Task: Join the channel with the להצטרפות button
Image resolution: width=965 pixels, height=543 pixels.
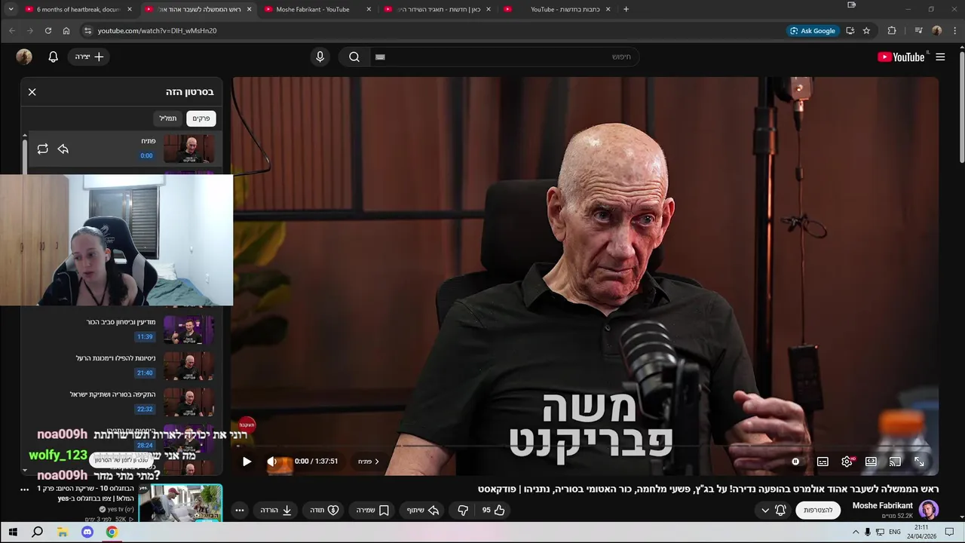Action: [818, 510]
